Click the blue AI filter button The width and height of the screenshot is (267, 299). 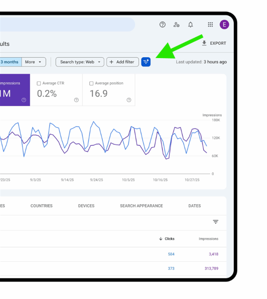[x=146, y=62]
